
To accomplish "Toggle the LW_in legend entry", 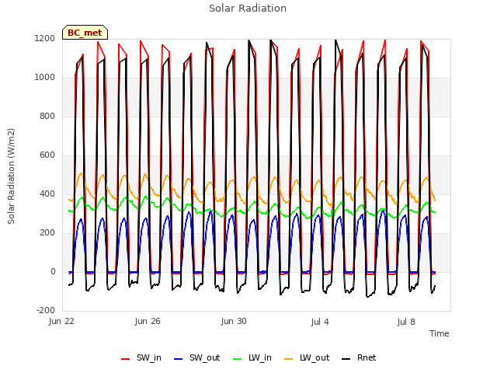I will 252,358.
